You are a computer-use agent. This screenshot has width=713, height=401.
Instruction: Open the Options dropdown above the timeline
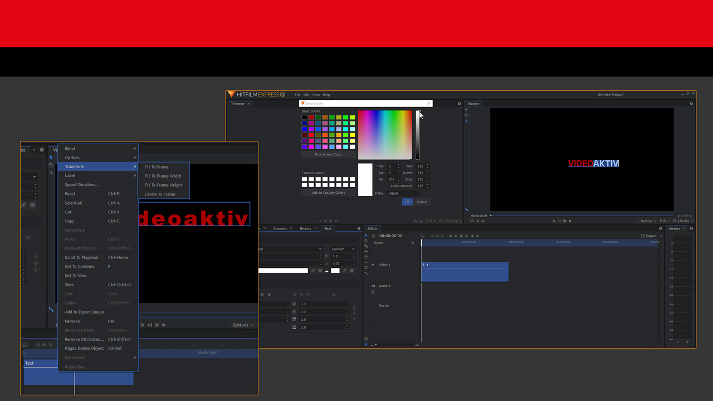pos(242,325)
